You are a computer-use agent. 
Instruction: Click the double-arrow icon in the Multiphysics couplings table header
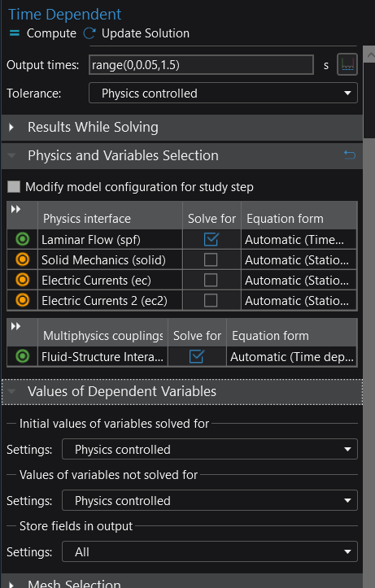[x=15, y=326]
